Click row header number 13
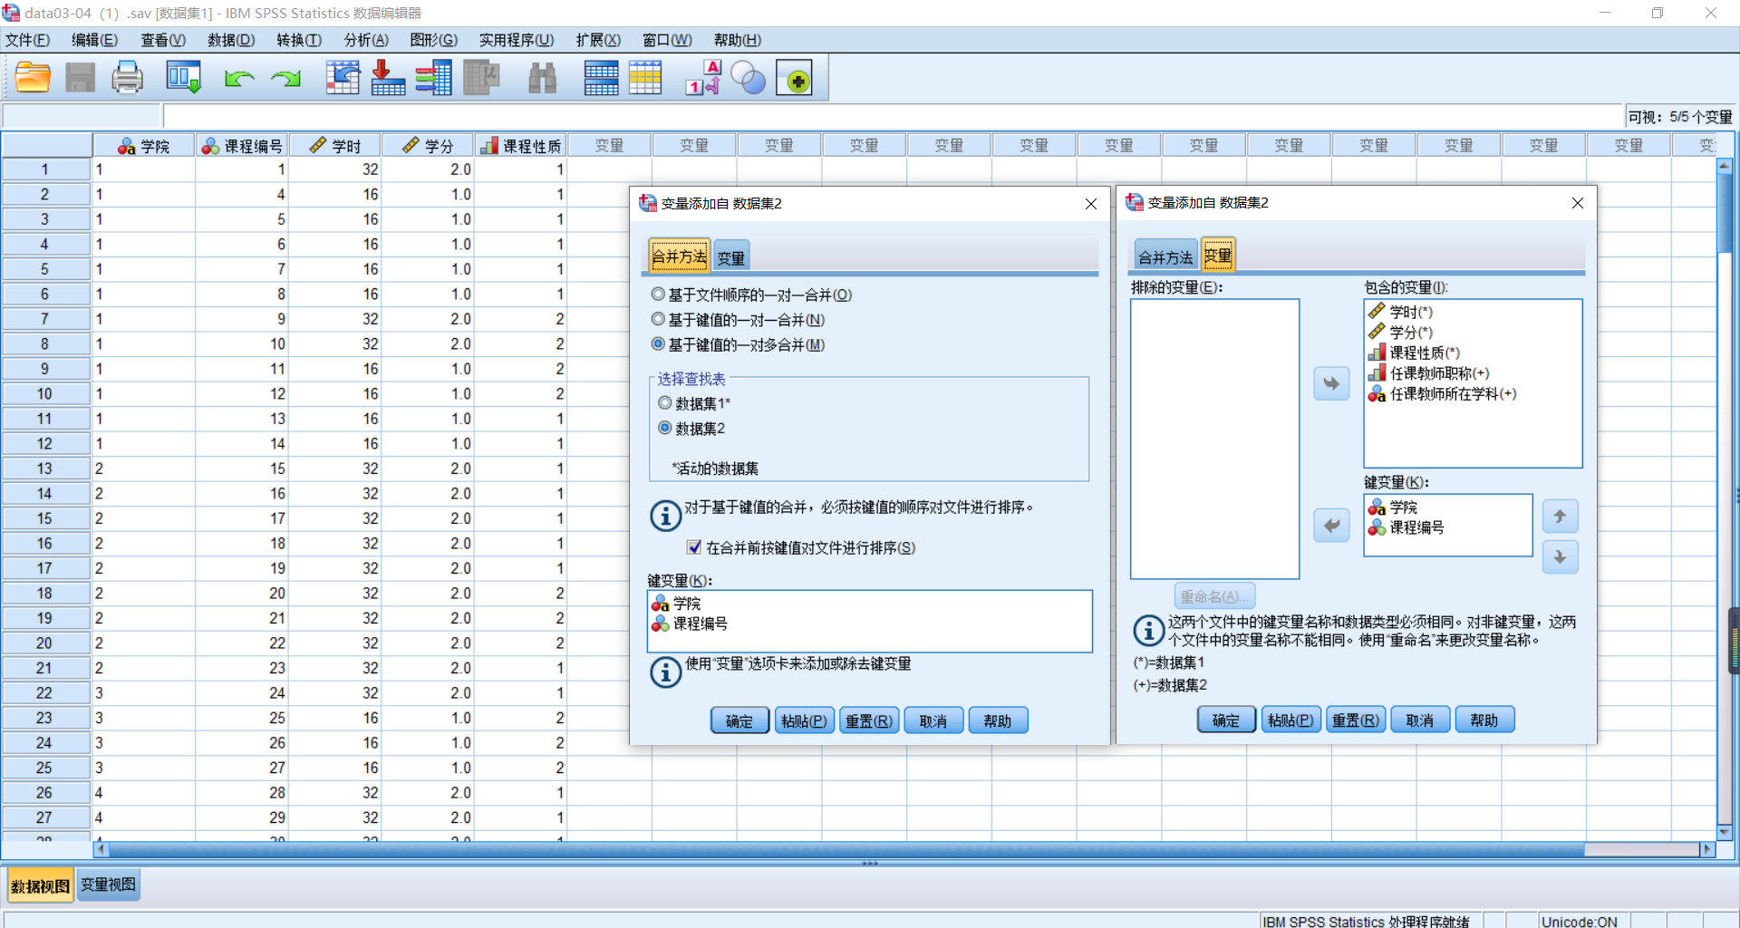Screen dimensions: 1740x928 [45, 469]
